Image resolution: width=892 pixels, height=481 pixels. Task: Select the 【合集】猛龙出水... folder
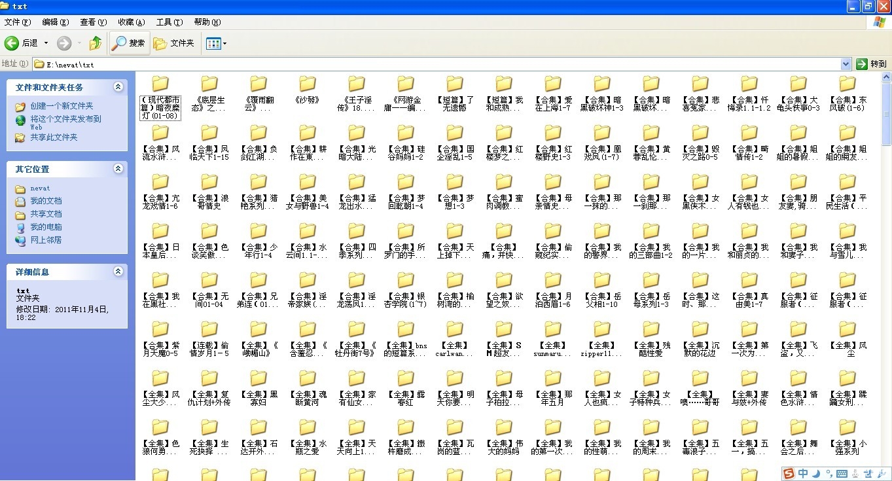pos(357,191)
